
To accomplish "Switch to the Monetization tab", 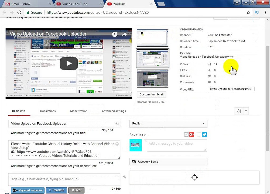I will tap(79, 111).
